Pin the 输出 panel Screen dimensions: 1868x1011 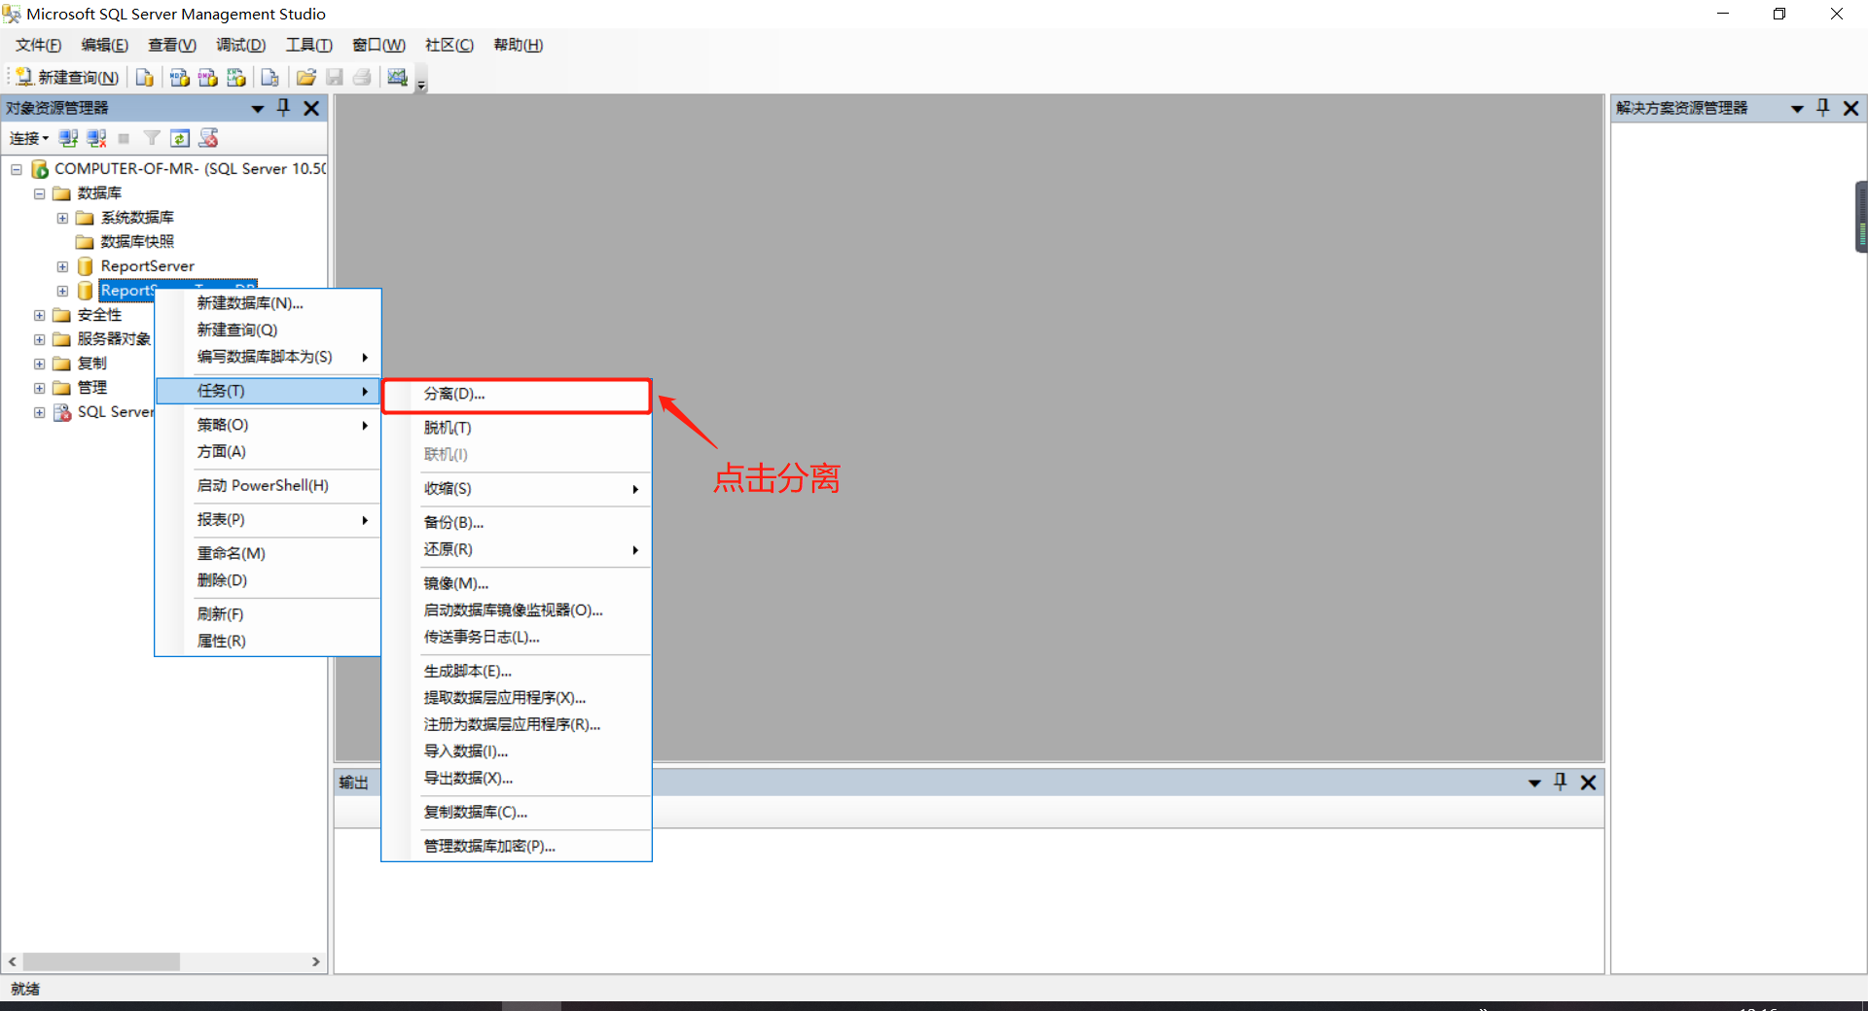point(1561,783)
